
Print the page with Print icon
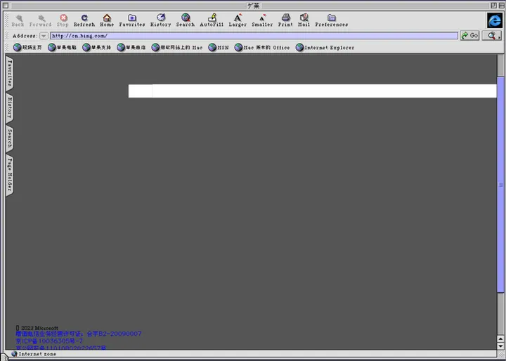point(285,18)
